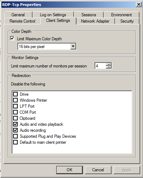Enable Default to main client printer

tap(16, 142)
